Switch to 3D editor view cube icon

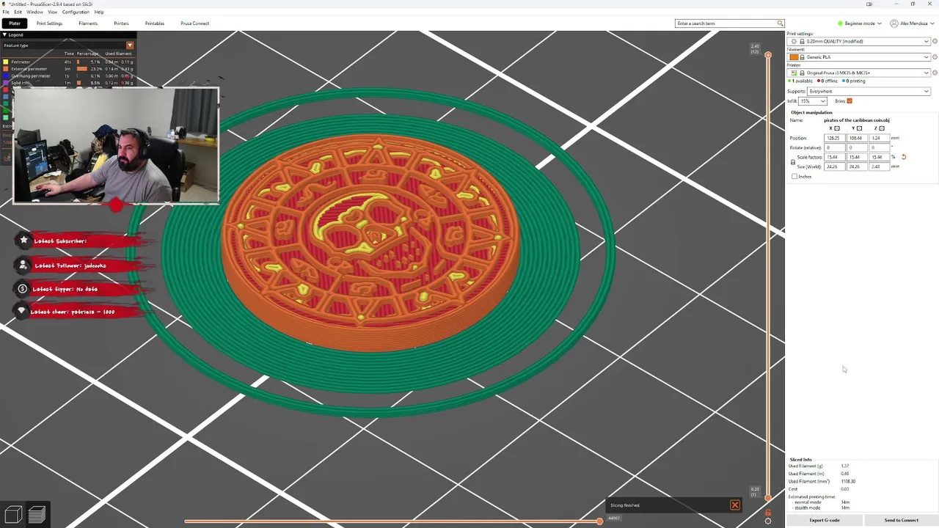pos(12,515)
